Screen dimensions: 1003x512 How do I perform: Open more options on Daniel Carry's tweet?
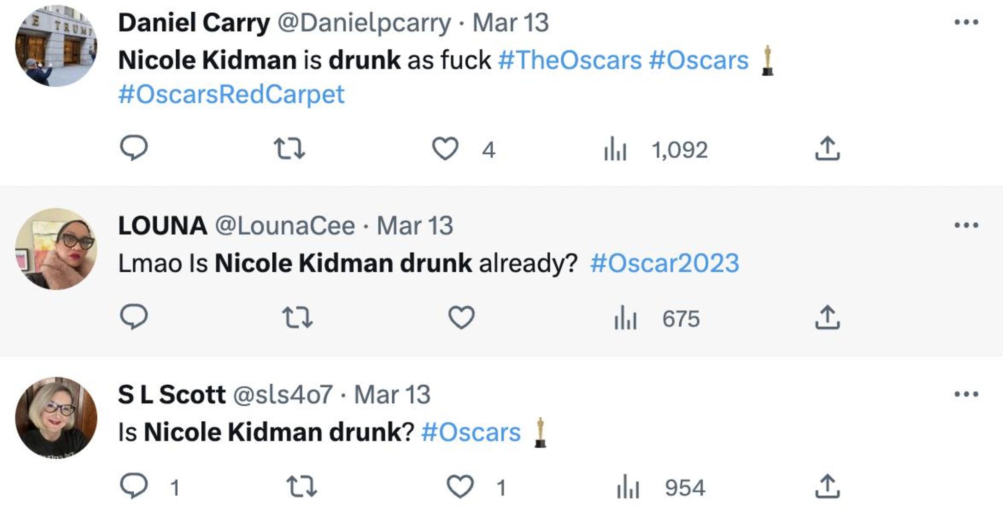(966, 23)
